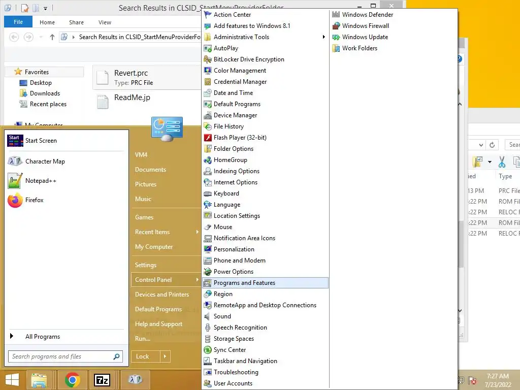Click the user account picture
This screenshot has width=520, height=390.
click(x=167, y=129)
